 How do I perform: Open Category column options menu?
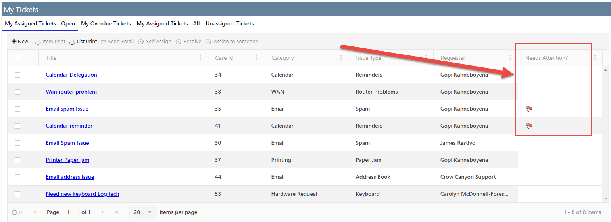click(x=341, y=58)
